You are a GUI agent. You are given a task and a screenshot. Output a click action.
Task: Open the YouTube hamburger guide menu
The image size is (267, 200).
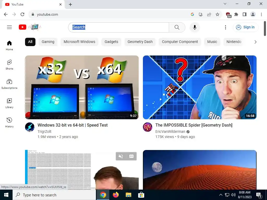[9, 27]
